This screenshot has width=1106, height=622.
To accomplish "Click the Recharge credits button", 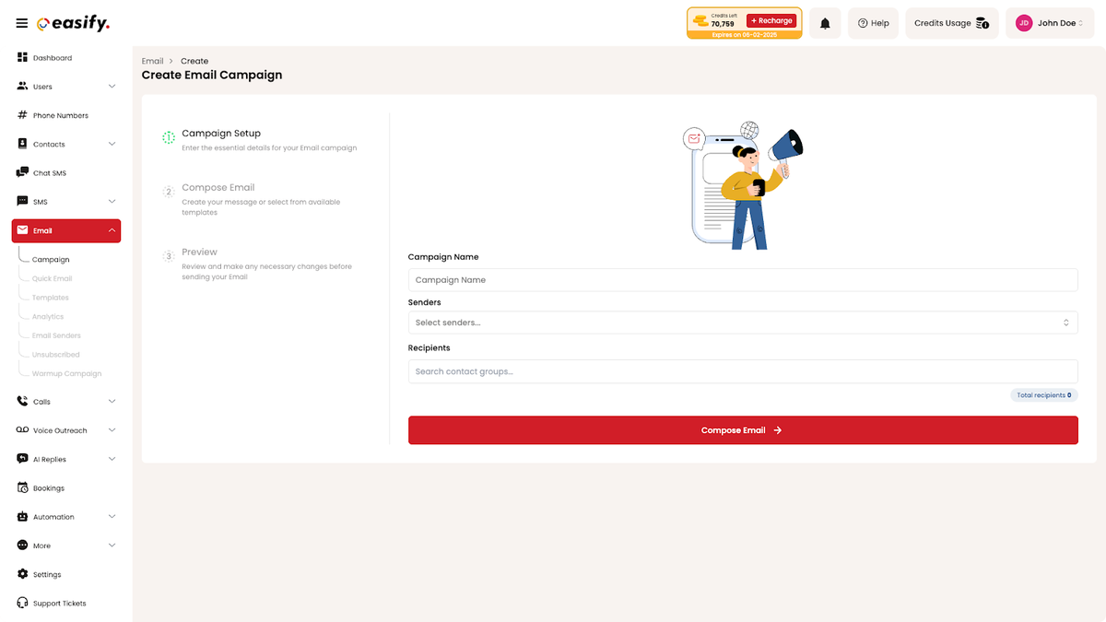I will point(771,19).
